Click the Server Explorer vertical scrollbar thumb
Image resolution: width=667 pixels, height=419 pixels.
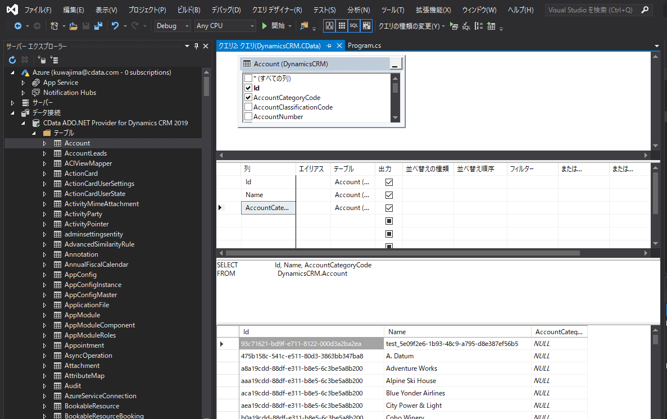(x=207, y=87)
